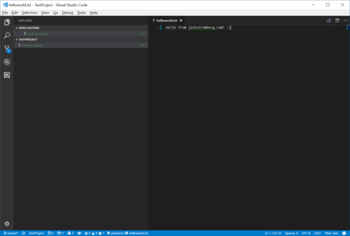
Task: Open the editor More Actions ellipsis
Action: pos(346,20)
